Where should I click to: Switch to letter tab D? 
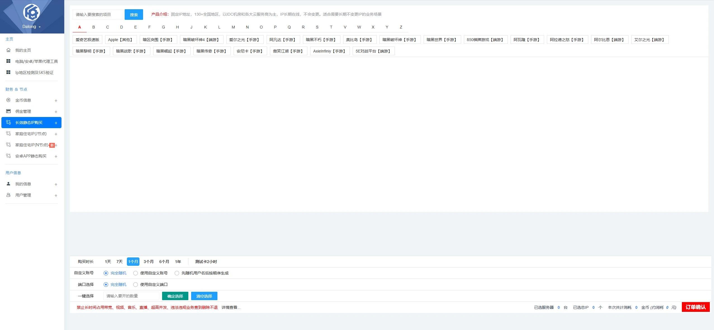(x=122, y=27)
